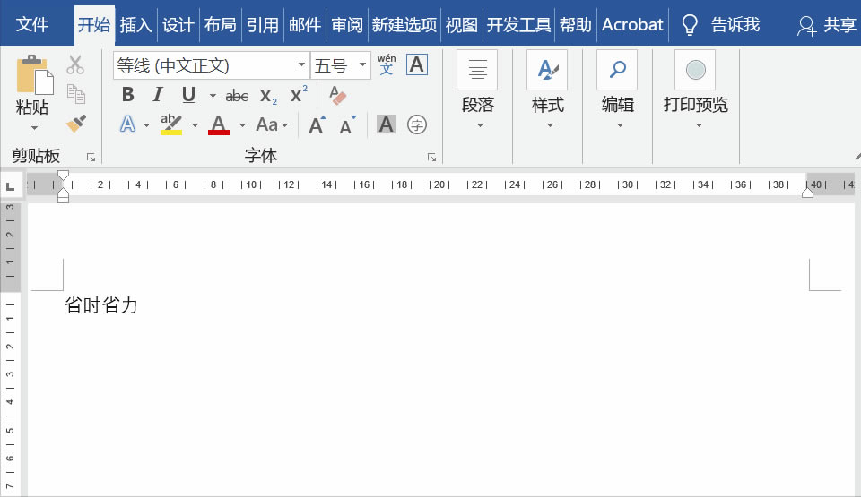
Task: Switch to the 设计 Design tab
Action: [x=178, y=25]
